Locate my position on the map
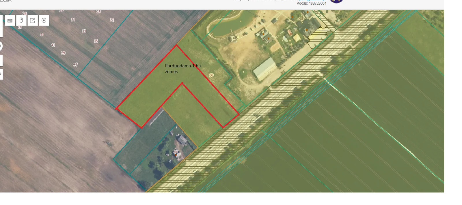462x205 pixels. coord(44,20)
